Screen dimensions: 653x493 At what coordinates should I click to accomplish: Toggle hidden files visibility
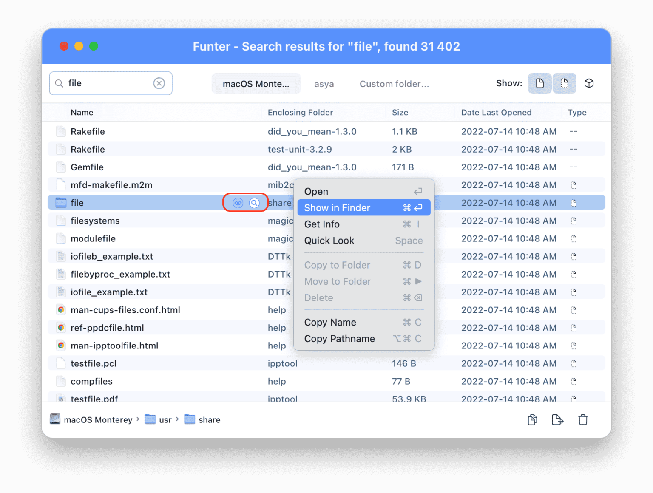tap(564, 83)
